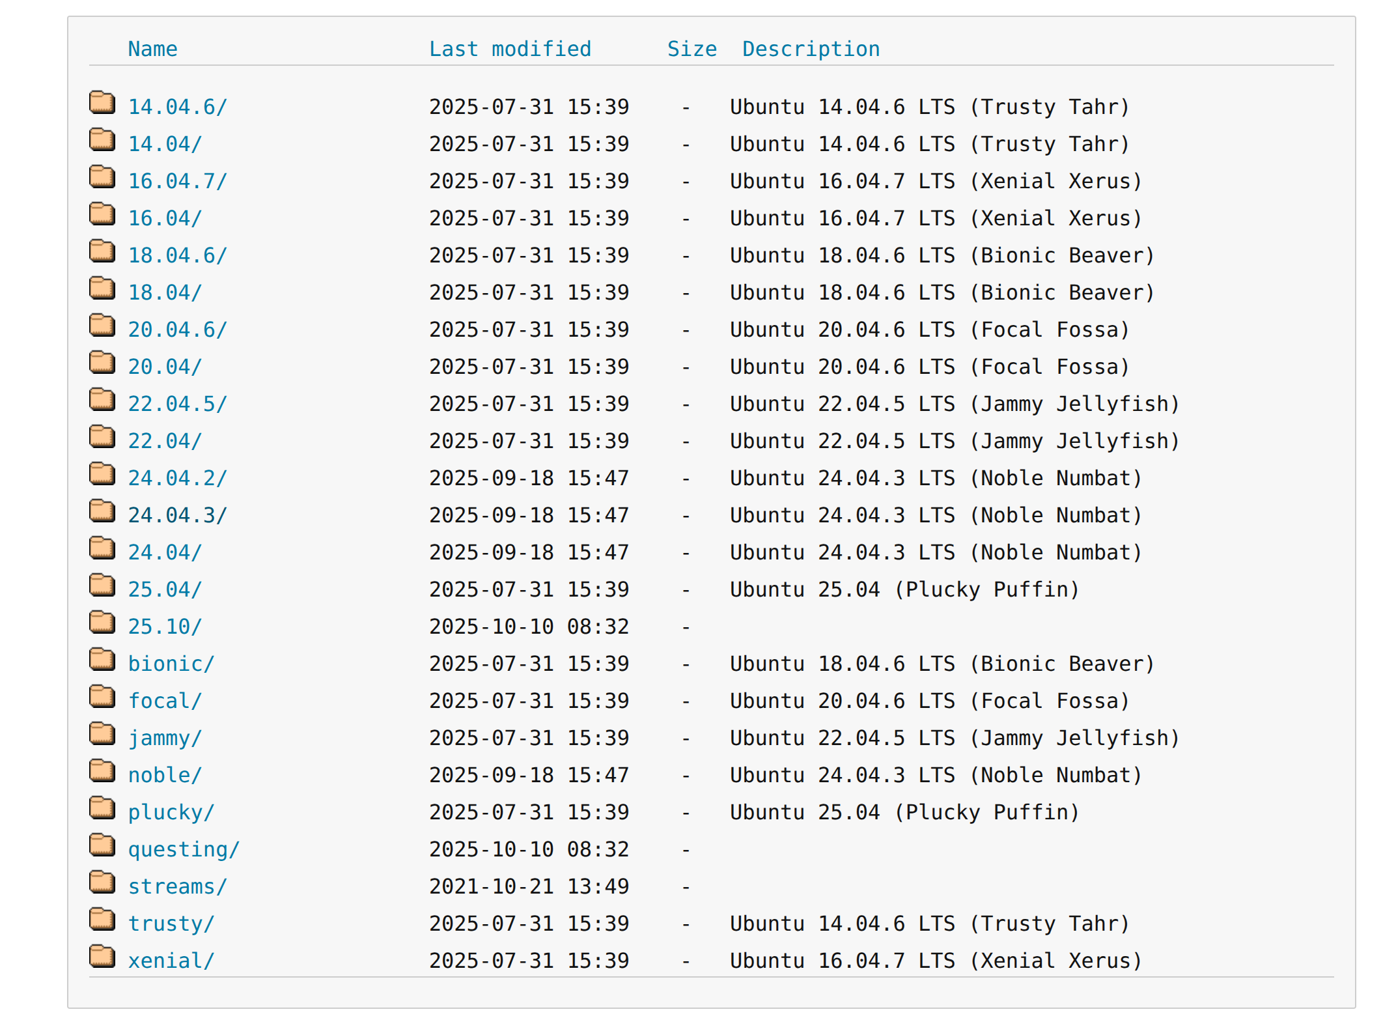1383x1031 pixels.
Task: Open the 20.04/ directory link
Action: coord(165,367)
